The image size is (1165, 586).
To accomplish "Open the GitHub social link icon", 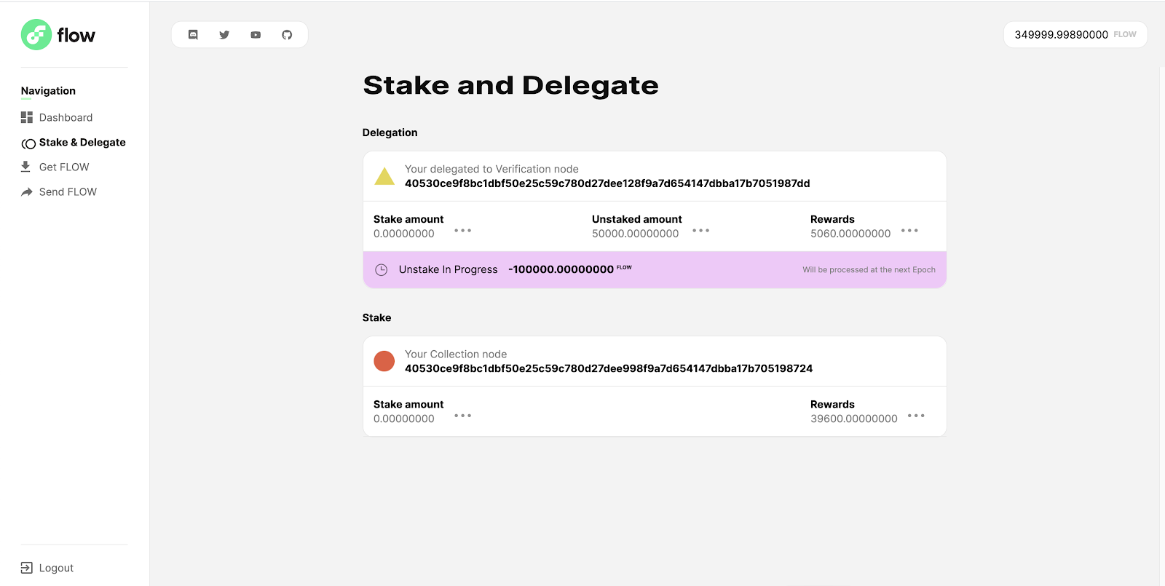I will click(x=287, y=35).
